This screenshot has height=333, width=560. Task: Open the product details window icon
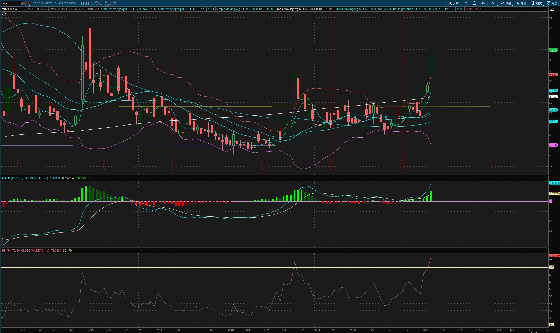click(465, 3)
